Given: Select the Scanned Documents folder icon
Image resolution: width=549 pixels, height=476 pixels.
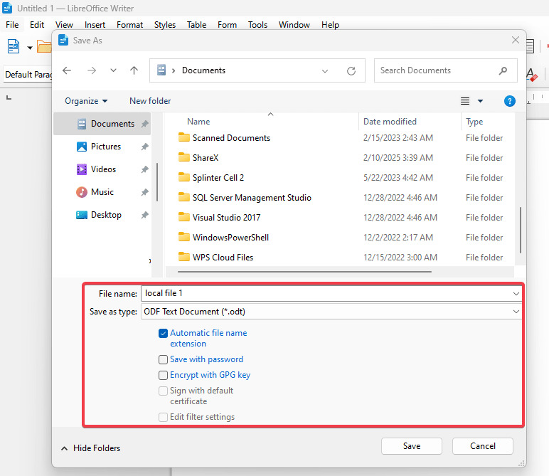Looking at the screenshot, I should click(183, 137).
